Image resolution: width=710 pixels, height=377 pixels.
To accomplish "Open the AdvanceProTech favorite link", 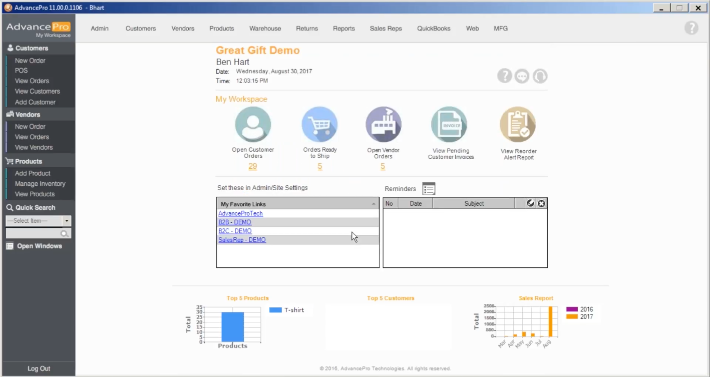I will click(x=240, y=213).
